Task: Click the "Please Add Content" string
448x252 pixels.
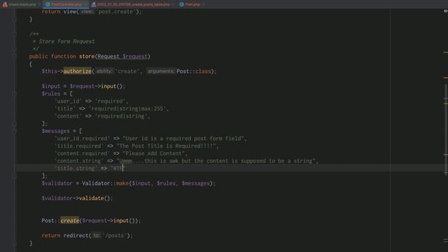Action: pos(153,153)
